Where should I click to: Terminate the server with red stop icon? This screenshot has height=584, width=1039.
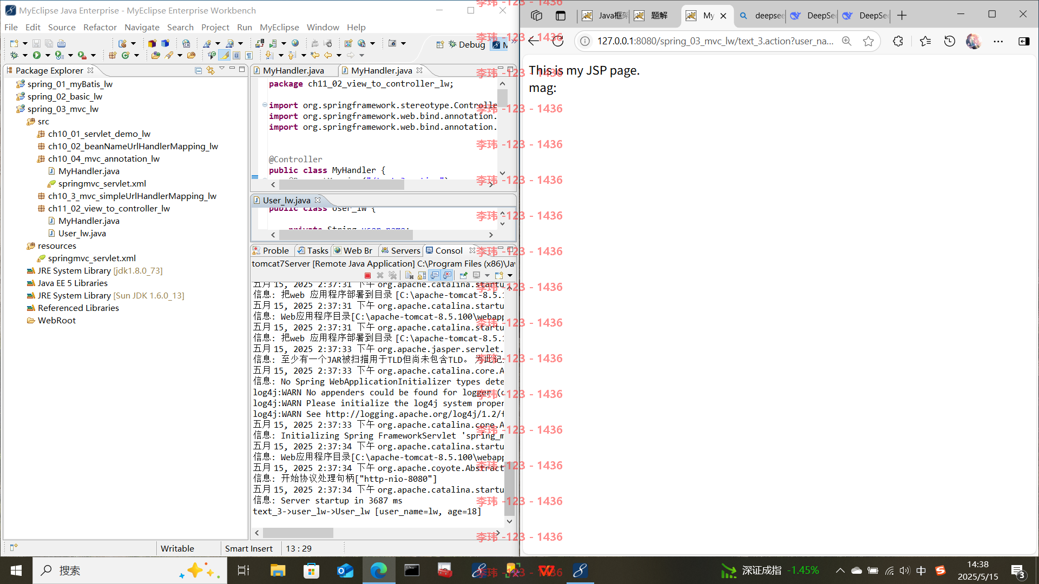(x=368, y=275)
